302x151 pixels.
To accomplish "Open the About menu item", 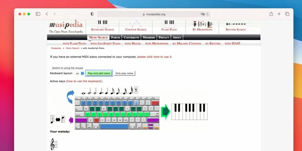I will (x=177, y=37).
